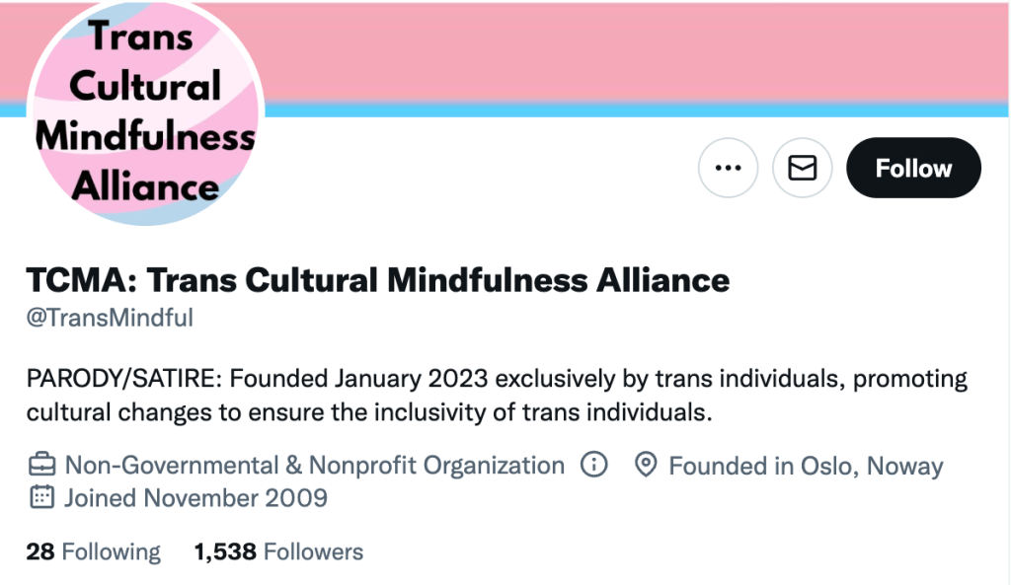Click the envelope message icon
The image size is (1011, 585).
point(803,169)
